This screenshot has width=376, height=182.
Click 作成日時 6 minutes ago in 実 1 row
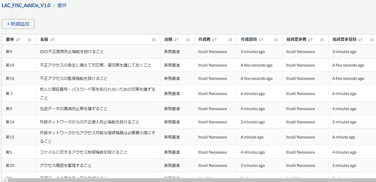click(x=253, y=94)
